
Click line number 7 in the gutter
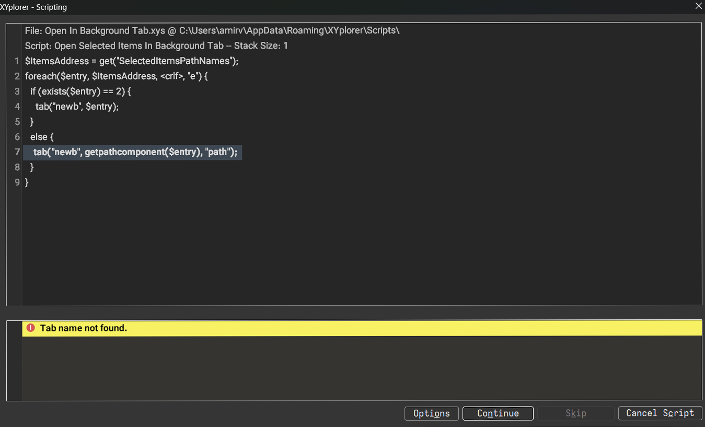point(17,152)
